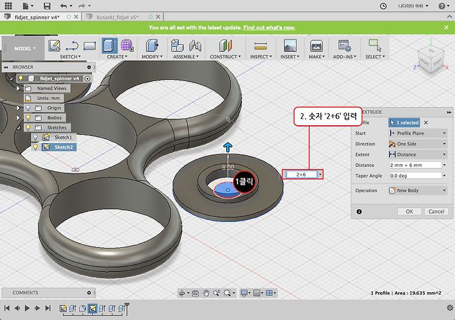This screenshot has height=320, width=455.
Task: Click the Pan hand tool
Action: click(206, 293)
